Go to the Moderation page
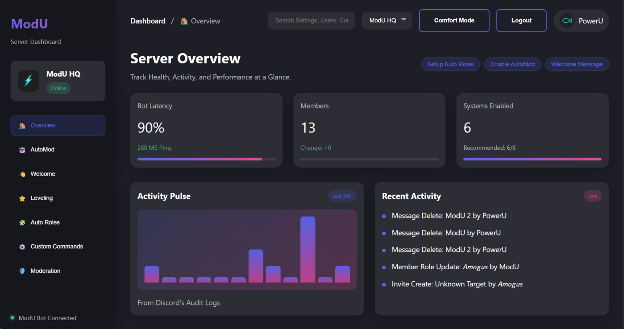Screen dimensions: 624x329 pyautogui.click(x=45, y=271)
